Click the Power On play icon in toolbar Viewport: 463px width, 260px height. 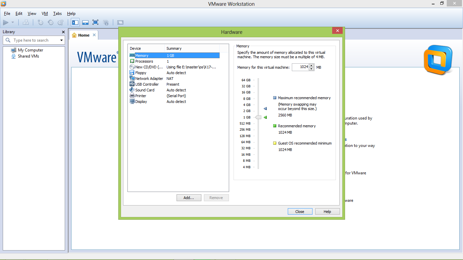(6, 22)
